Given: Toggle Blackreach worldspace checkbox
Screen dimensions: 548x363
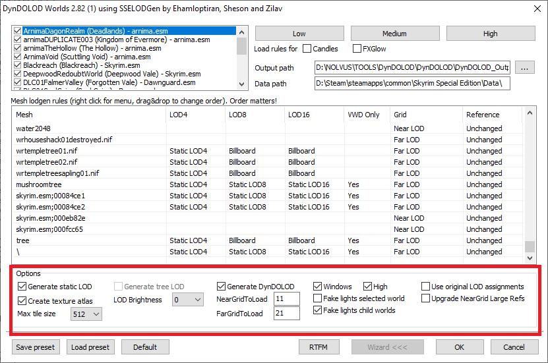Looking at the screenshot, I should 17,65.
